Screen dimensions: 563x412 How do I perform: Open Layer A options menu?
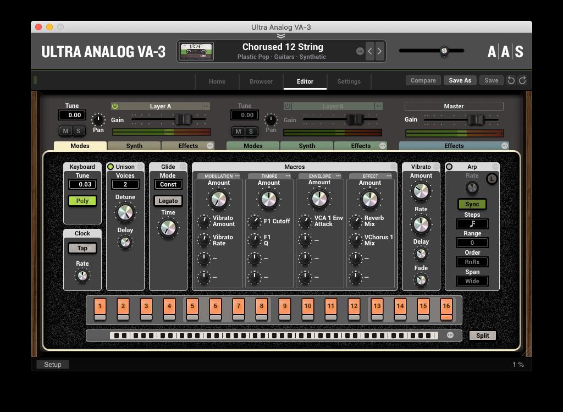tap(206, 106)
